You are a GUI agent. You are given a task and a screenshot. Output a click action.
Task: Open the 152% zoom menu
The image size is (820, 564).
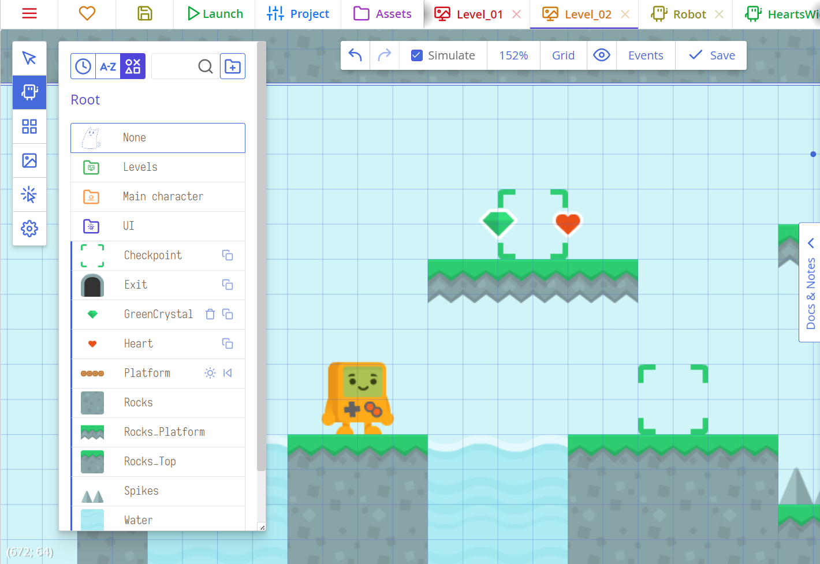[x=513, y=55]
